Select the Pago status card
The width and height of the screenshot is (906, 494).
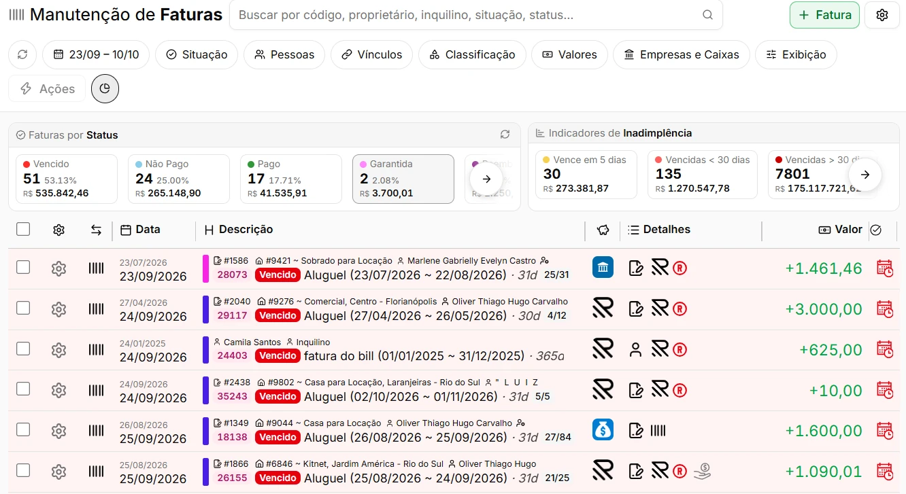pos(290,179)
